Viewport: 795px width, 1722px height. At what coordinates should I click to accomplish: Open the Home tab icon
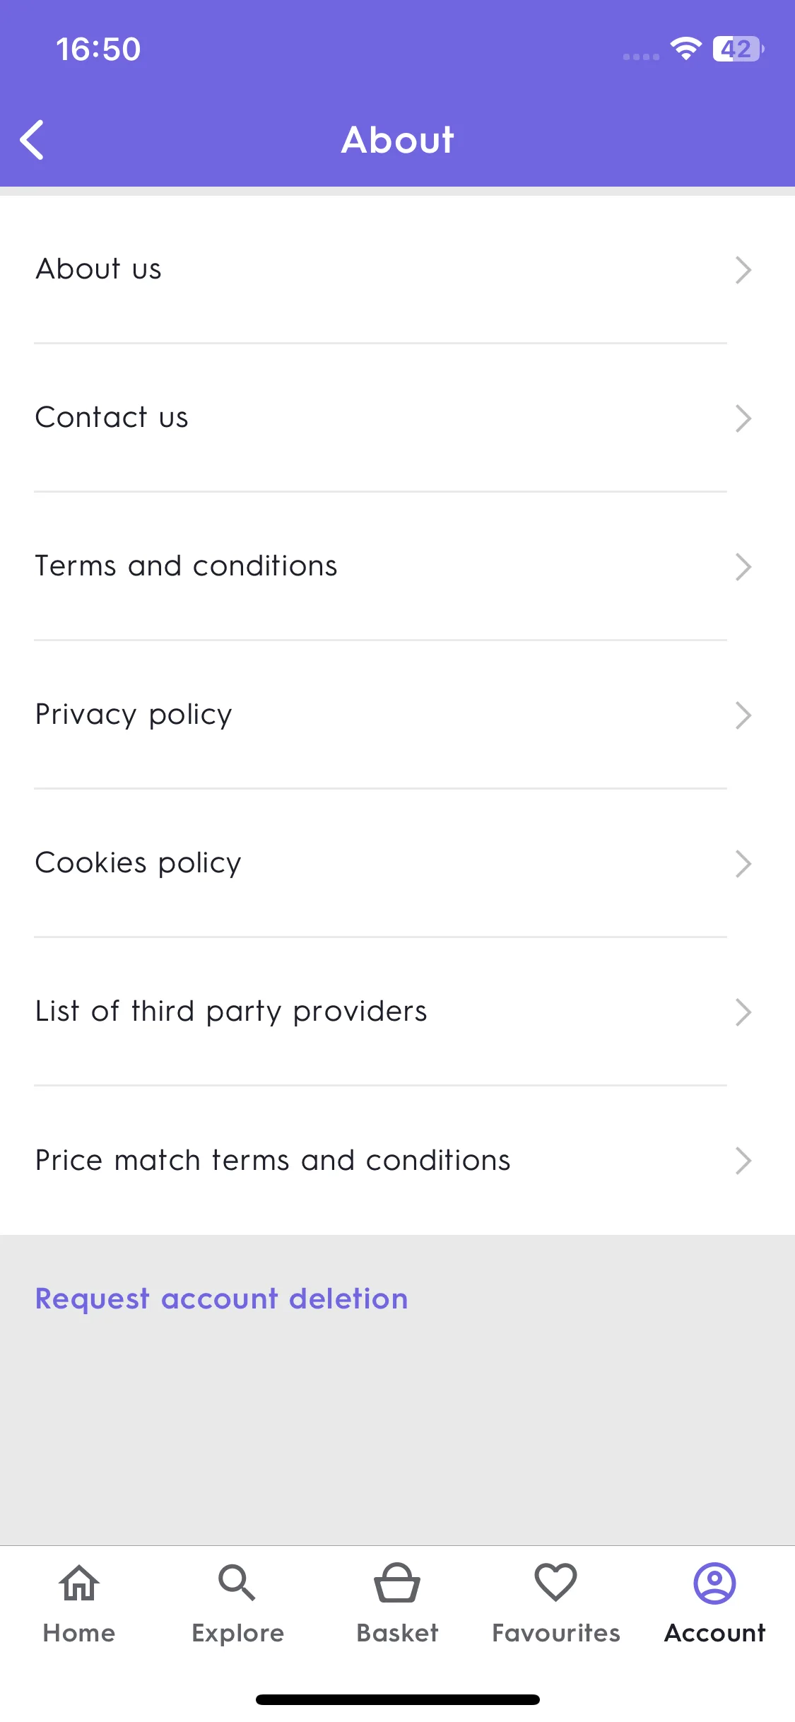coord(79,1583)
